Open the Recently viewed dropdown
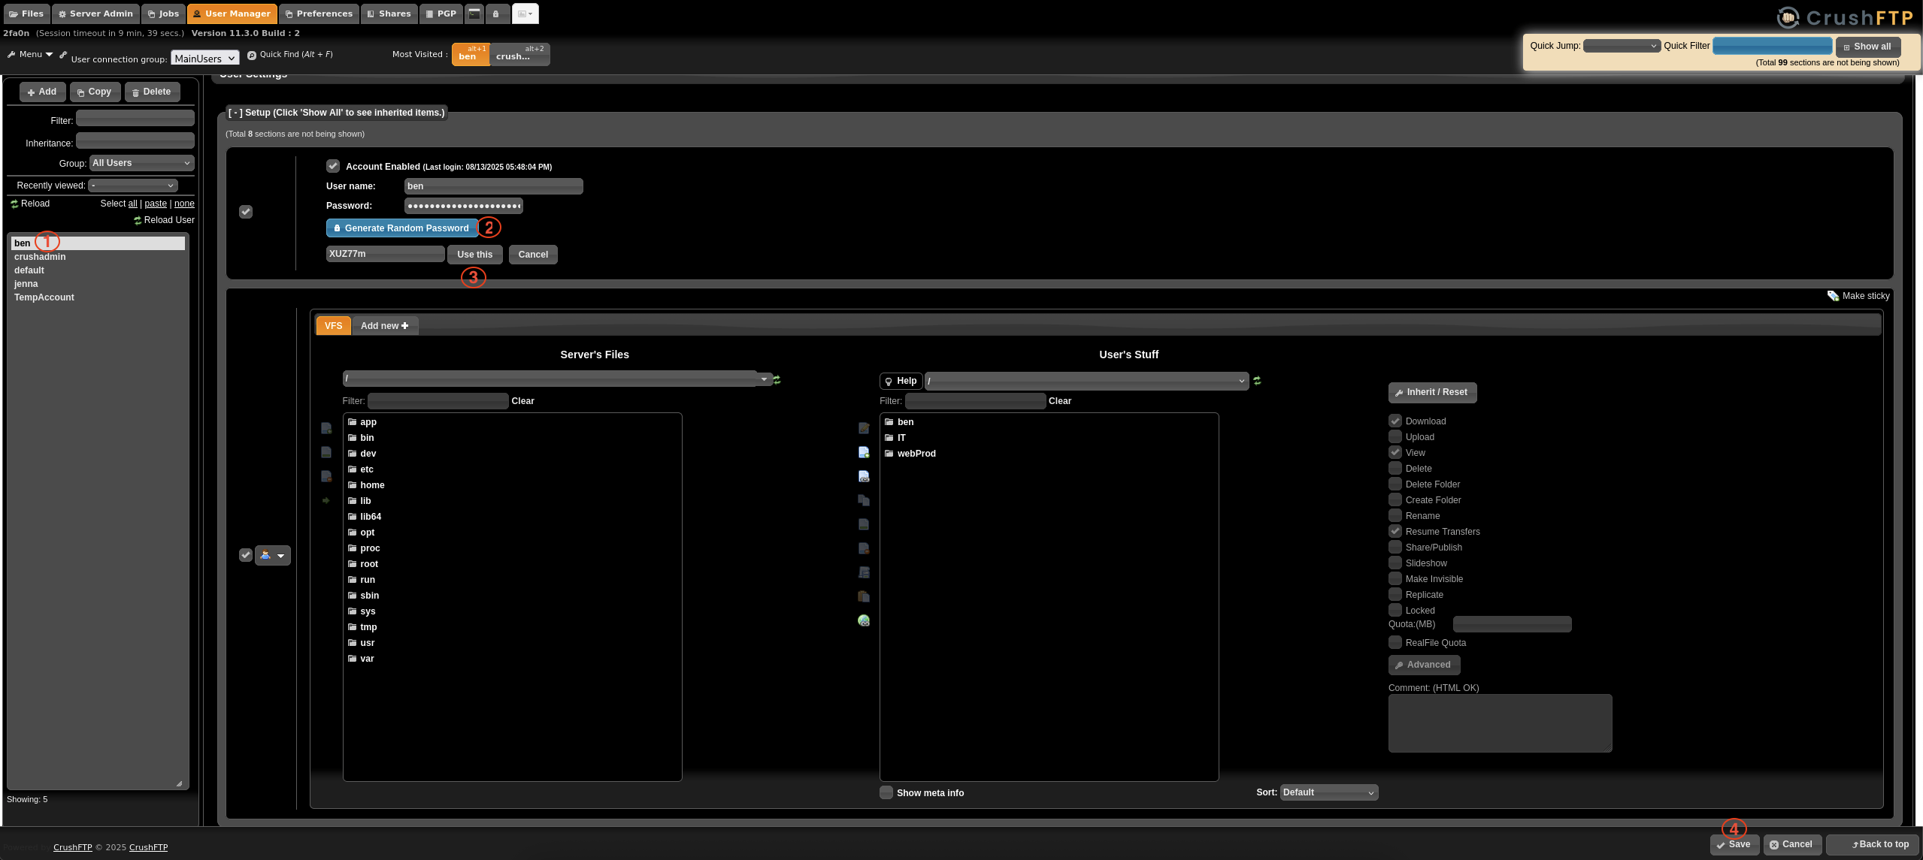The height and width of the screenshot is (860, 1923). pos(133,186)
